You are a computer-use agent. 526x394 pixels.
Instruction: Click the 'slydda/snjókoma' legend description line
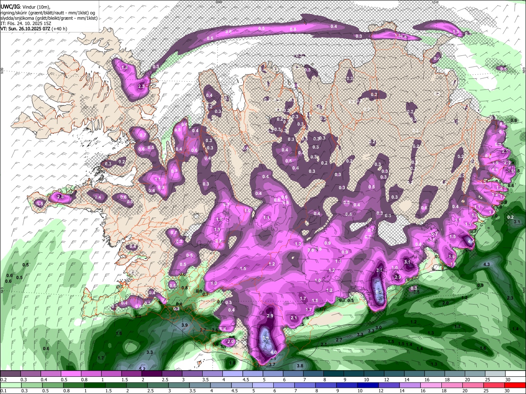48,18
